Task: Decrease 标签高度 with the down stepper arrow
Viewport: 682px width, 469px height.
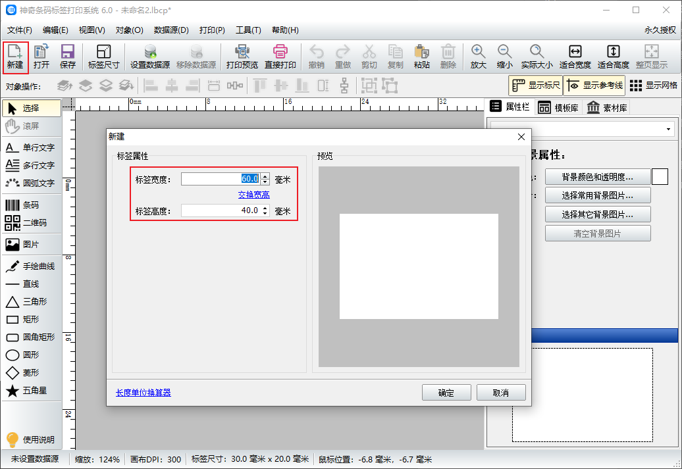Action: pyautogui.click(x=265, y=213)
